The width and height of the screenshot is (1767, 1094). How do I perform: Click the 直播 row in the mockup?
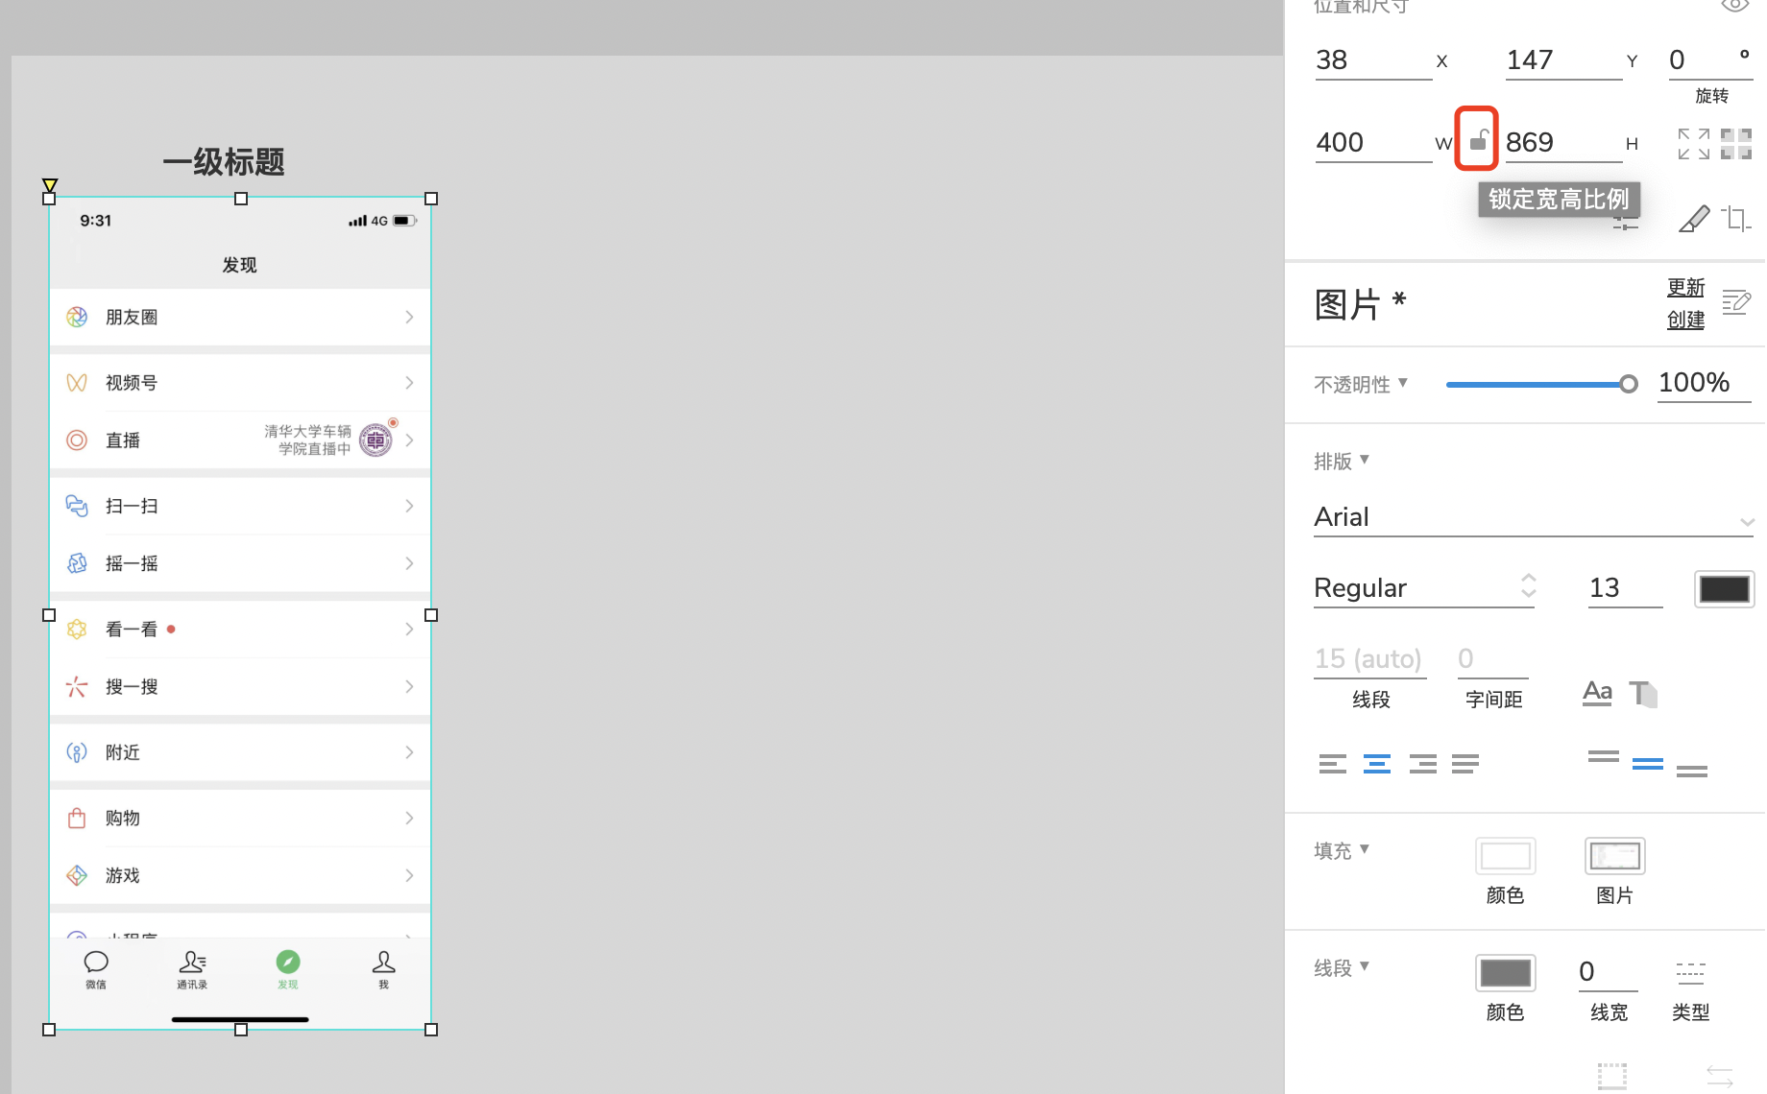tap(240, 440)
